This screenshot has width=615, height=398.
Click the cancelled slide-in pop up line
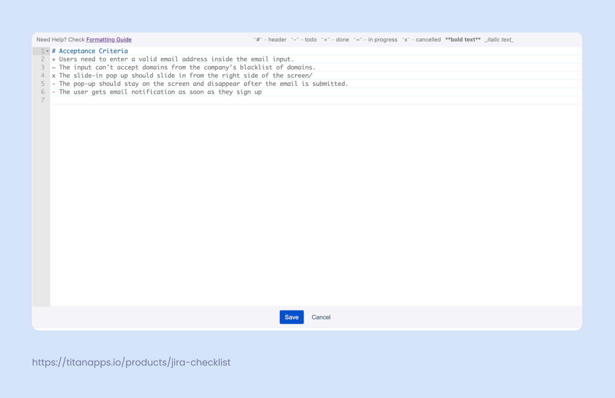click(182, 75)
